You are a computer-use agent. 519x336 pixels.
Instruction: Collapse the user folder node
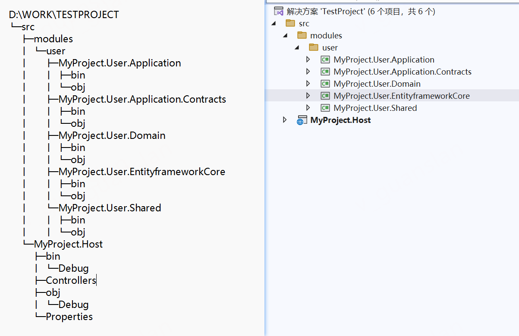(297, 47)
